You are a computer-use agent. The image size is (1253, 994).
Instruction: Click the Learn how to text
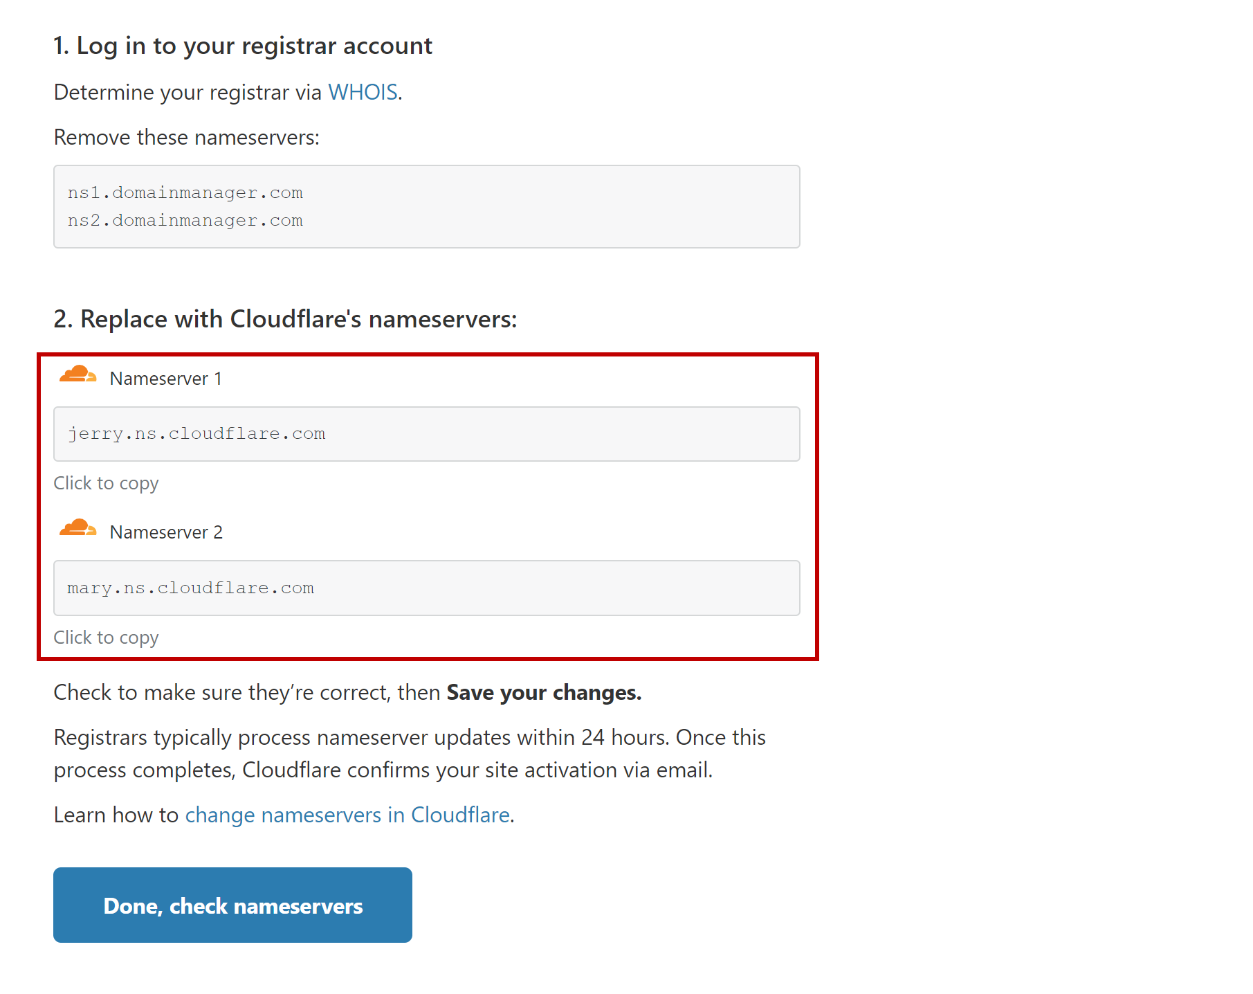click(116, 815)
